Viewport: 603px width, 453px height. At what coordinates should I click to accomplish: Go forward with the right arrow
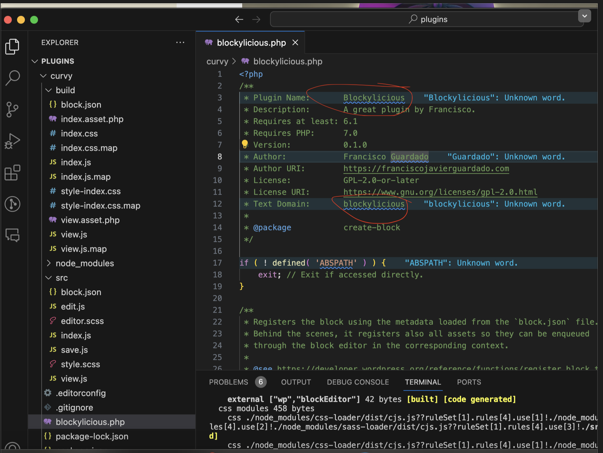click(x=256, y=19)
